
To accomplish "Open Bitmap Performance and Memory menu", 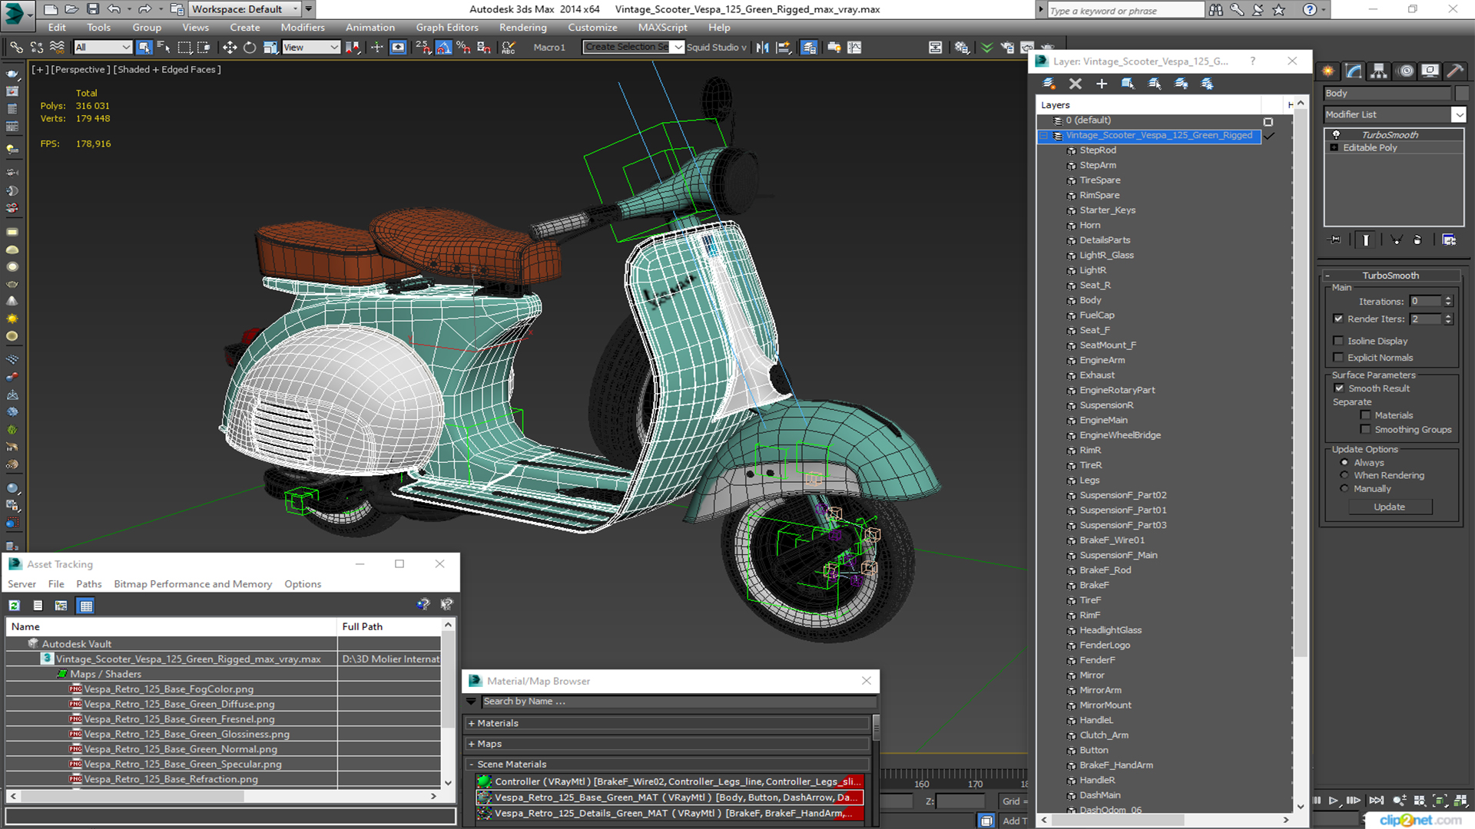I will [193, 584].
